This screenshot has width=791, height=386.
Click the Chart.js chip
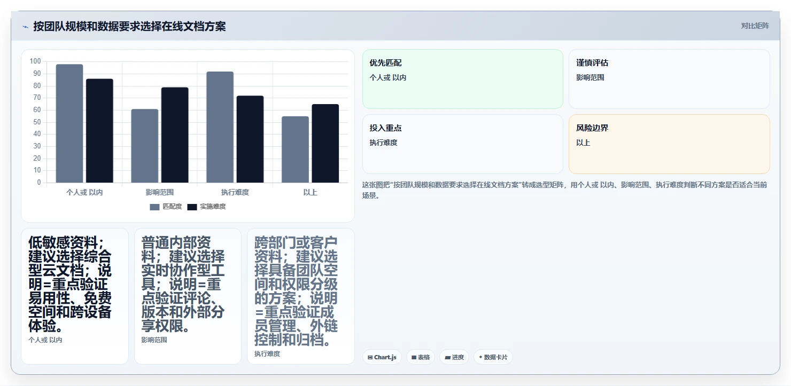point(382,357)
